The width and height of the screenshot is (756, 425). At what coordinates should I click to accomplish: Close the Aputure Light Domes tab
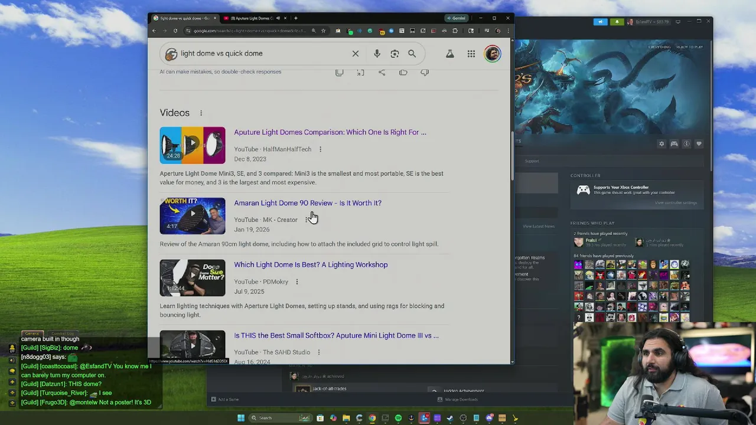click(286, 18)
